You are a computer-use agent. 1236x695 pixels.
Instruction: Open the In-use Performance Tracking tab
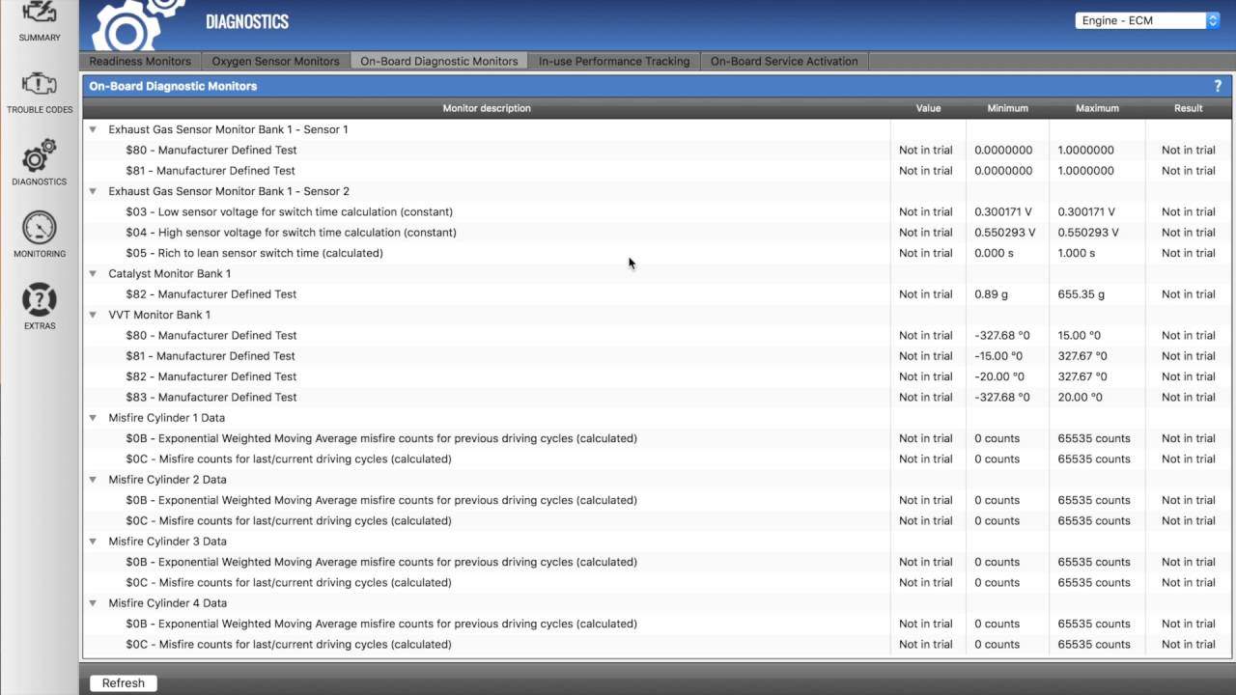click(x=614, y=61)
